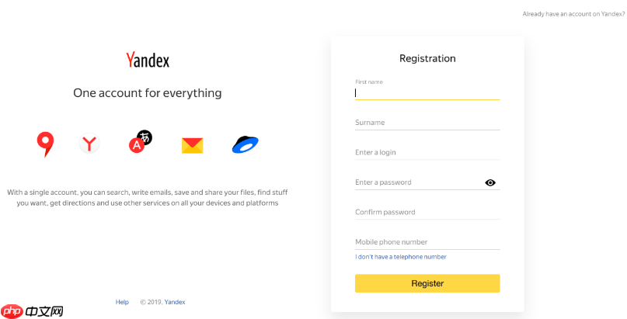Open the Yandex Mail envelope icon
This screenshot has width=627, height=319.
[192, 145]
